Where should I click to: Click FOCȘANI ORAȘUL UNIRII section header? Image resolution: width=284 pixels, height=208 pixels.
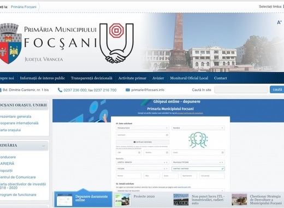(24, 105)
